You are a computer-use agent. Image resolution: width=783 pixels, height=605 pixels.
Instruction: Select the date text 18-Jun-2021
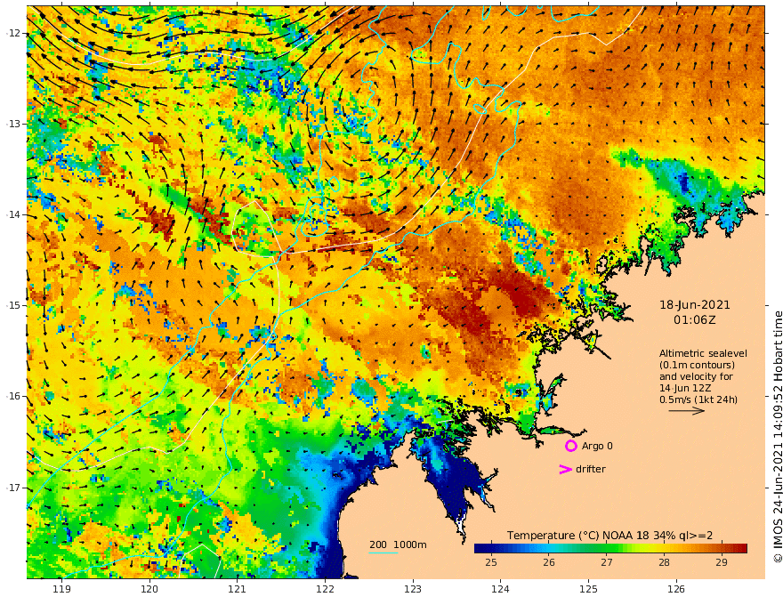[x=695, y=304]
